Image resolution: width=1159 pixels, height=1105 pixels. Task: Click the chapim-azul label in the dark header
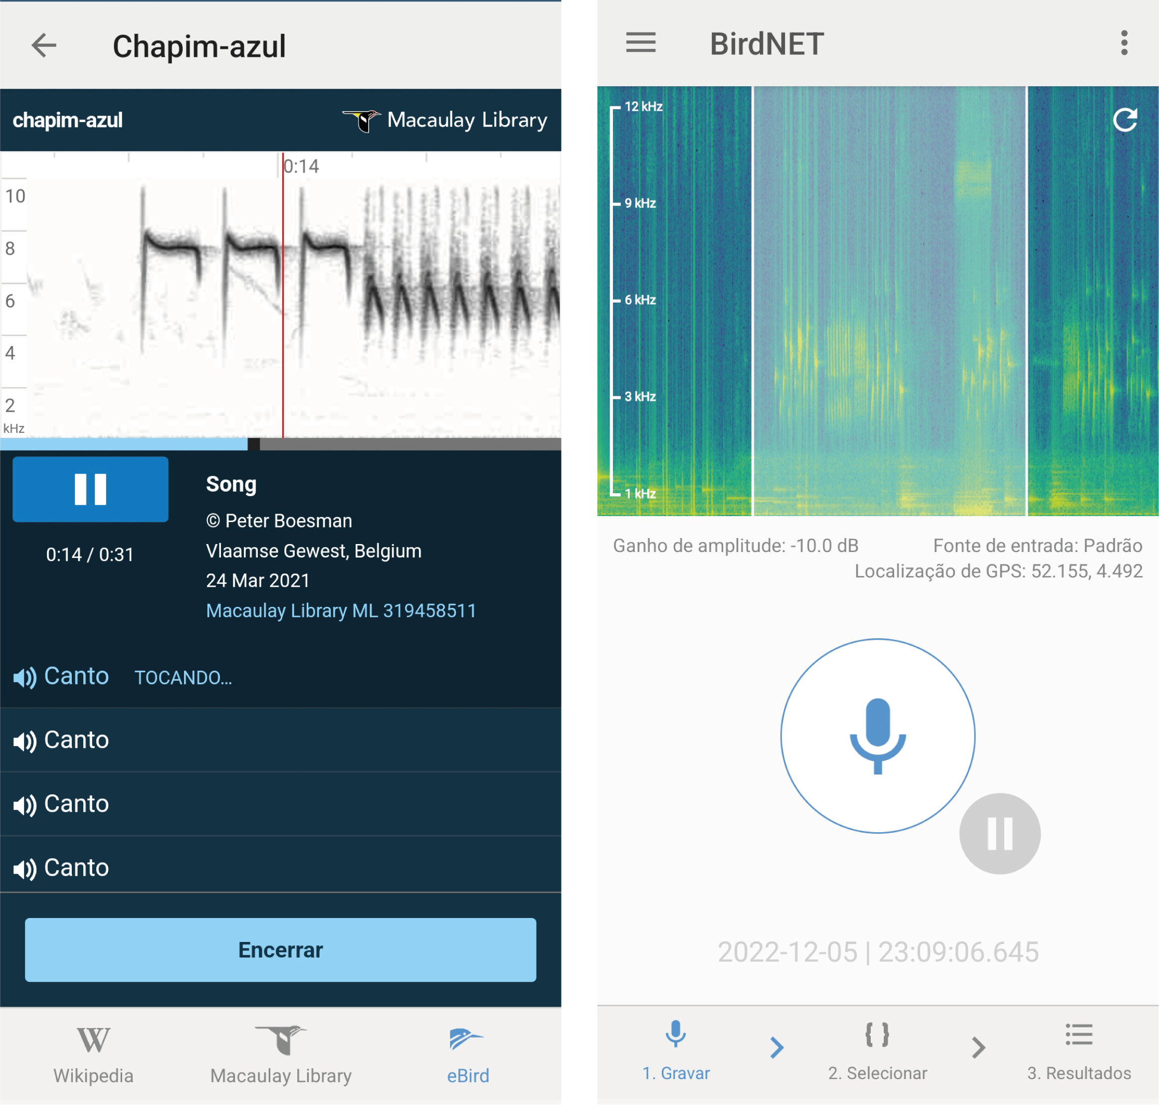(68, 120)
